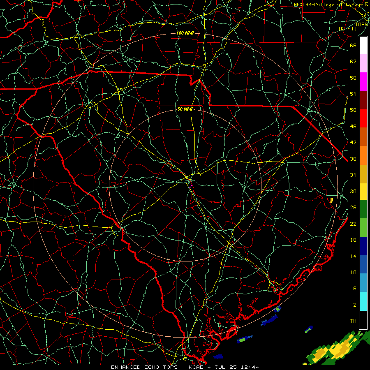Screen dimensions: 370x370
Task: Pick the medium blue legend swatch
Action: (x=363, y=264)
